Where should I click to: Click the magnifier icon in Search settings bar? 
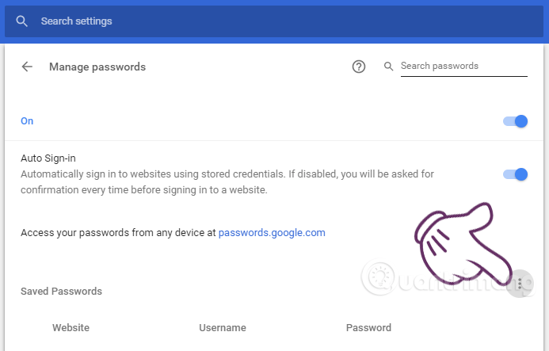21,21
